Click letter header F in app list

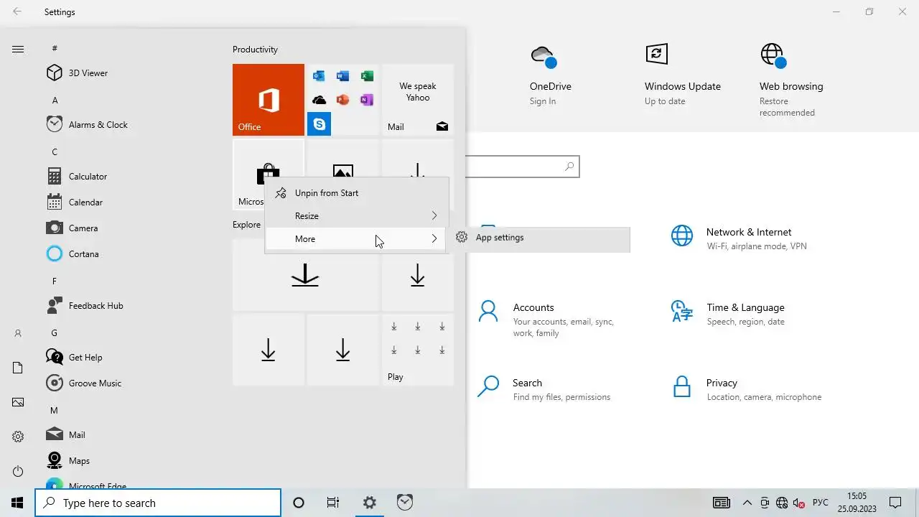(x=55, y=281)
